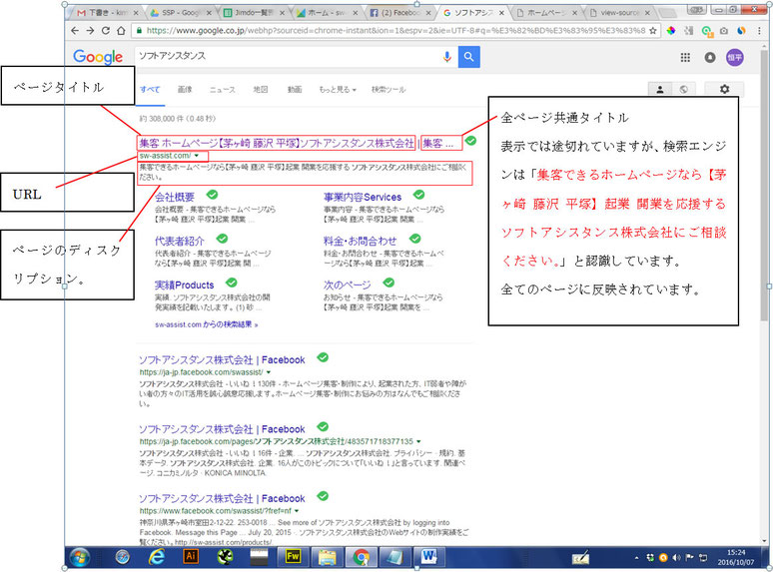This screenshot has height=572, width=773.
Task: Click the orange-blue swirl extension icon
Action: (x=741, y=31)
